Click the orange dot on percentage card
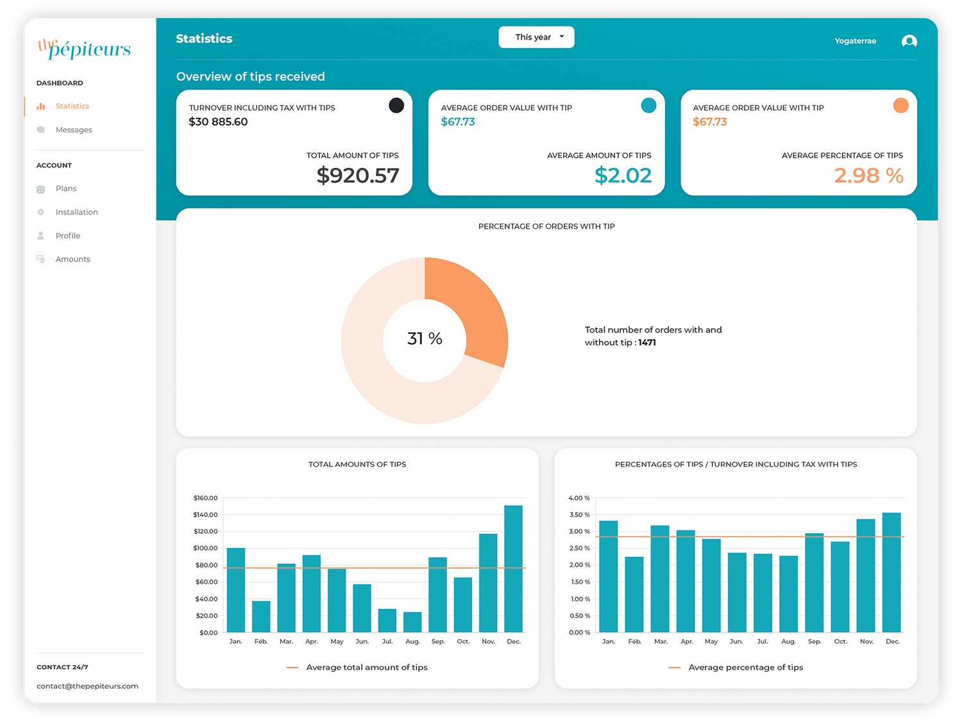This screenshot has width=962, height=721. point(900,106)
